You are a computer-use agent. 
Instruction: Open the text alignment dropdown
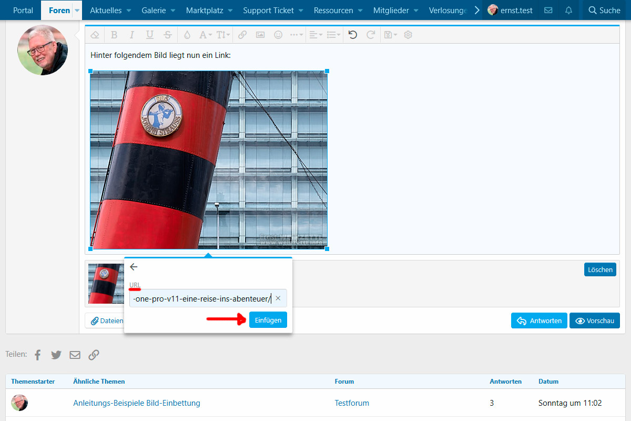315,35
